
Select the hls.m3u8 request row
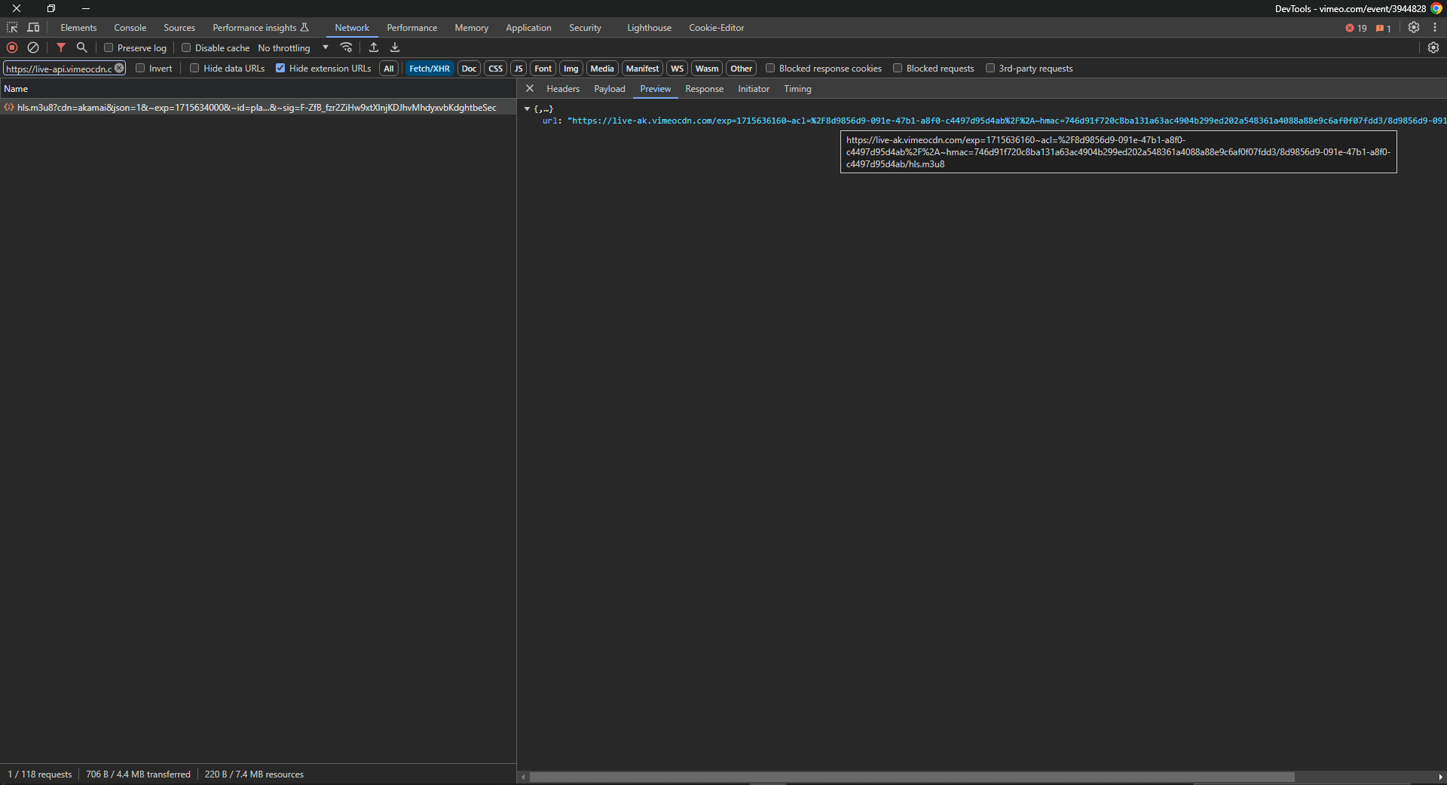tap(256, 108)
